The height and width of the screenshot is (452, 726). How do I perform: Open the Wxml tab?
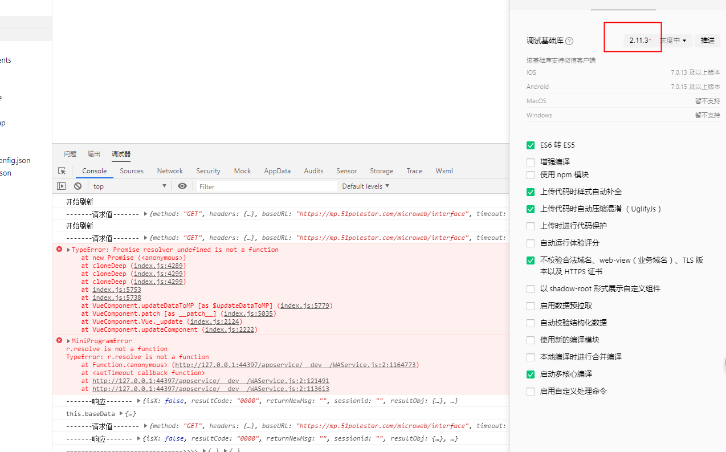[x=444, y=171]
